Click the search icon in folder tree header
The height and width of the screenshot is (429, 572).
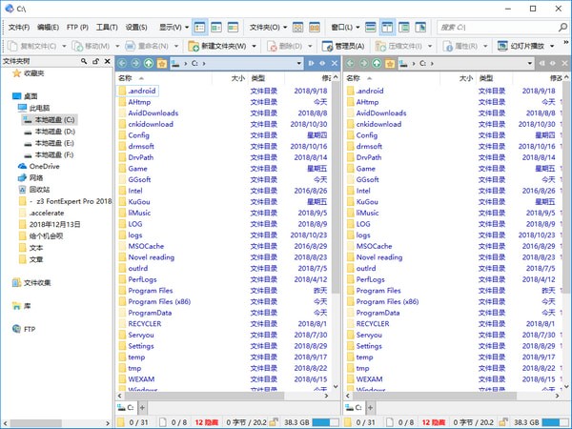tap(80, 61)
